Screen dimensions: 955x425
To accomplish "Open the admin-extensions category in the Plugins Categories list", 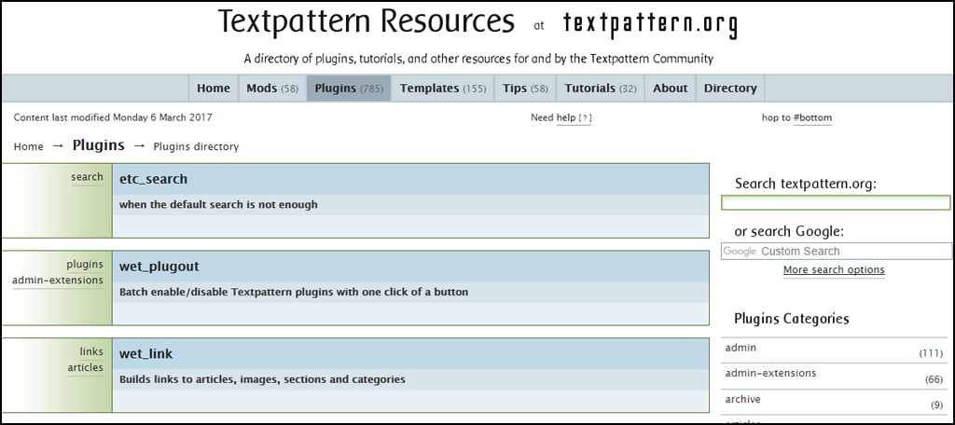I will [770, 373].
